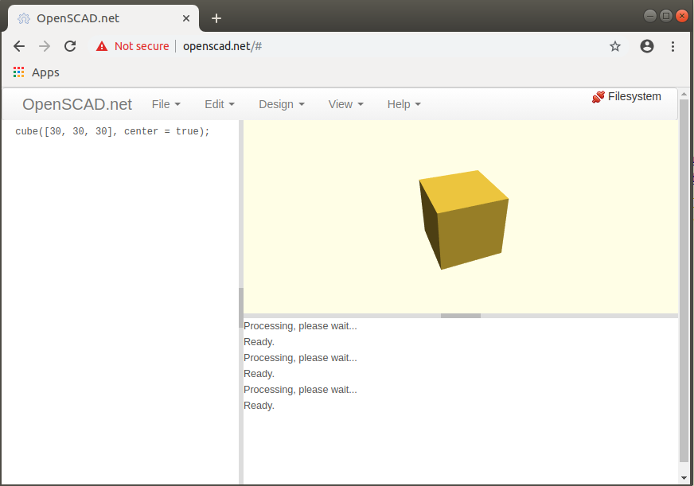Open Chrome's three-dot menu
The image size is (694, 486).
click(673, 46)
